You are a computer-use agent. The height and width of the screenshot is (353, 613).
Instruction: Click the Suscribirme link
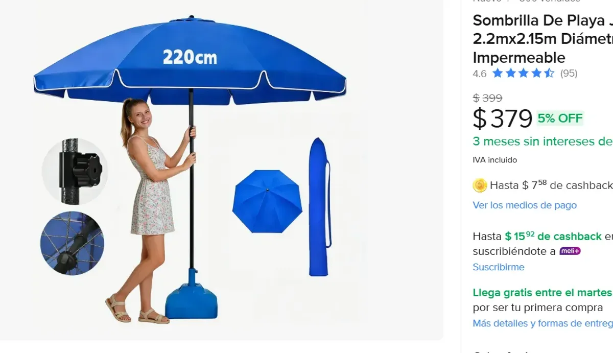click(x=499, y=267)
